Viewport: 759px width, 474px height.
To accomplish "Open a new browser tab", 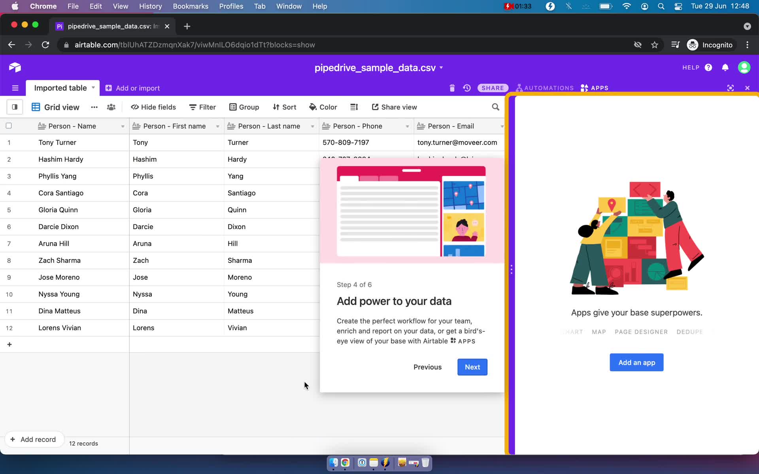I will coord(187,26).
